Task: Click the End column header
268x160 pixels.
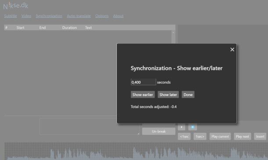Action: (x=42, y=28)
